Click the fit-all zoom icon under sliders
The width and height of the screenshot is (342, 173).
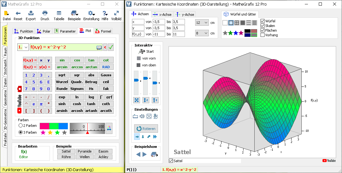point(137,100)
